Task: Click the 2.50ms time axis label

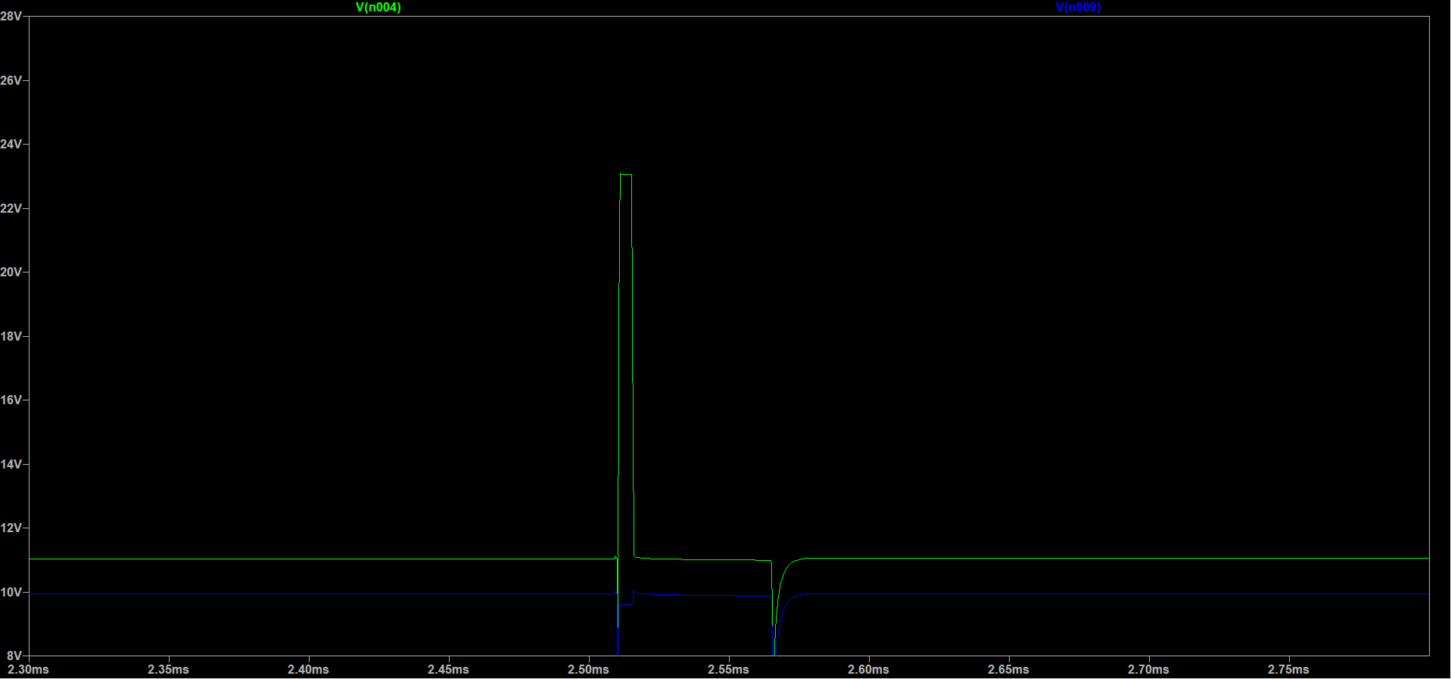Action: pos(588,670)
